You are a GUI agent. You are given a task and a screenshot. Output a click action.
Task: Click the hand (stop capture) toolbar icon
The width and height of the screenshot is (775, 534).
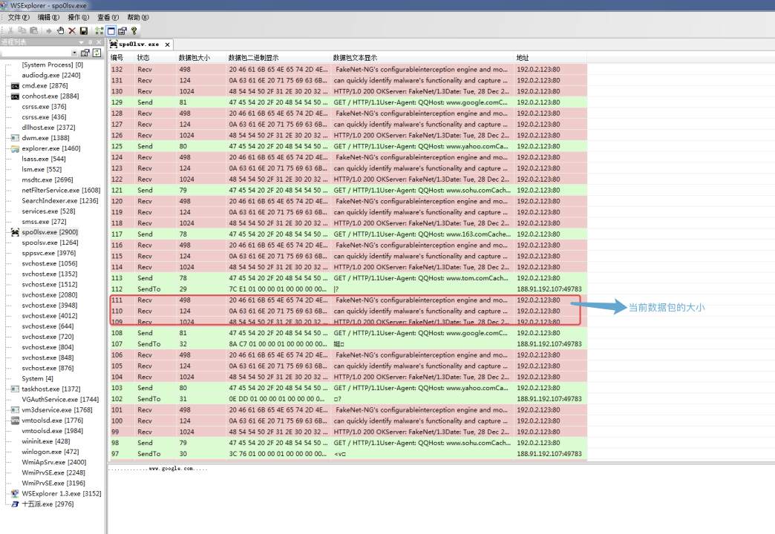click(60, 30)
